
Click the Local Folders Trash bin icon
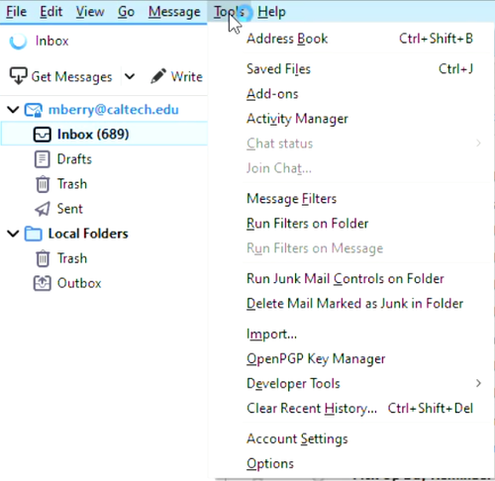[x=43, y=258]
